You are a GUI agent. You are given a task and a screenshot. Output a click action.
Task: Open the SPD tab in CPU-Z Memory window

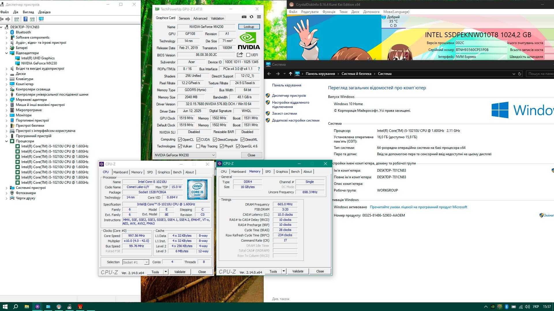tap(268, 172)
